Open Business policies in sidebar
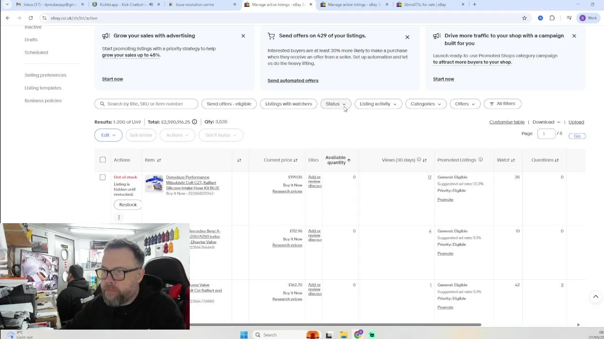604x339 pixels. 43,100
